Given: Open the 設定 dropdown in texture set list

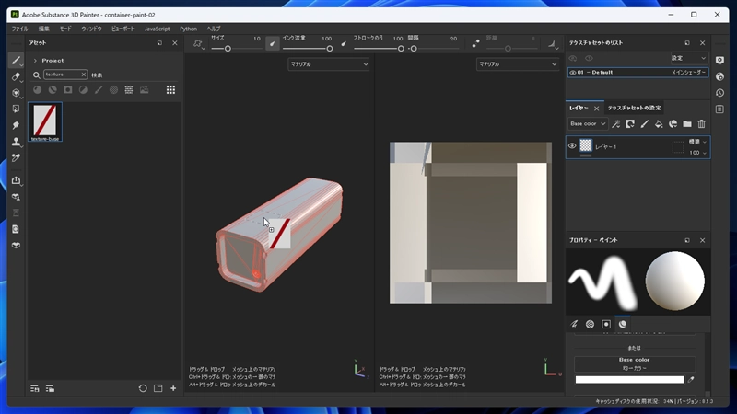Looking at the screenshot, I should tap(688, 58).
